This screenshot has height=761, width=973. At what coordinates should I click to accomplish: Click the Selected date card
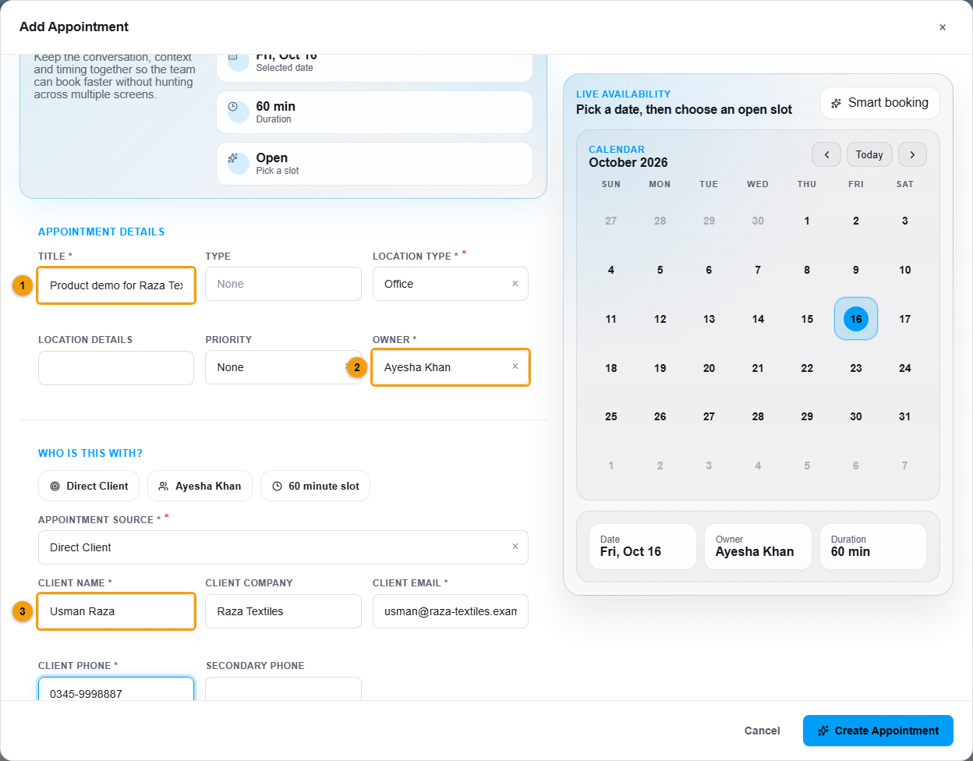(x=374, y=68)
